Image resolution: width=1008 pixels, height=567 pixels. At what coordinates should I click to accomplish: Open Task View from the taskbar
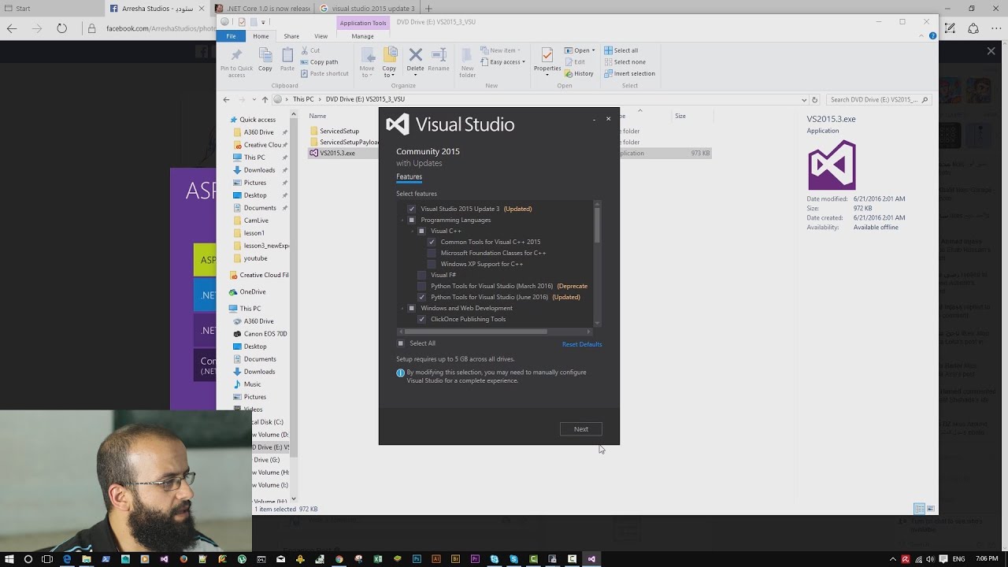point(47,559)
